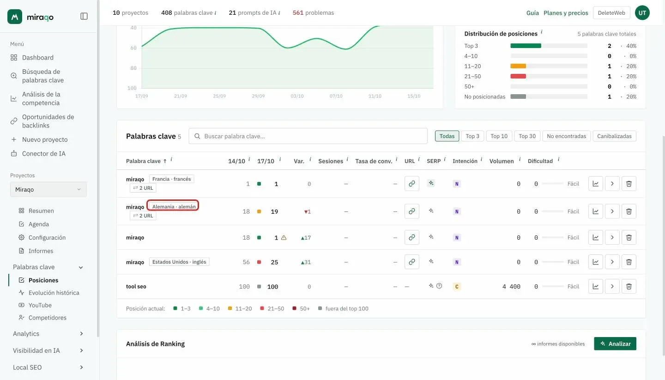Focus the Buscar palabra clave search field
Viewport: 665px width, 380px height.
click(308, 136)
